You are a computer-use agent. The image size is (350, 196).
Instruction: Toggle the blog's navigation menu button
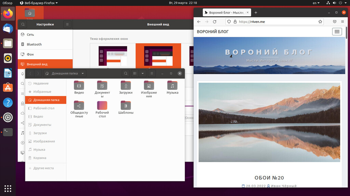pos(337,32)
